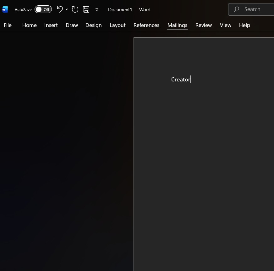The width and height of the screenshot is (274, 271).
Task: Click the magnifier icon in Search box
Action: coord(236,9)
